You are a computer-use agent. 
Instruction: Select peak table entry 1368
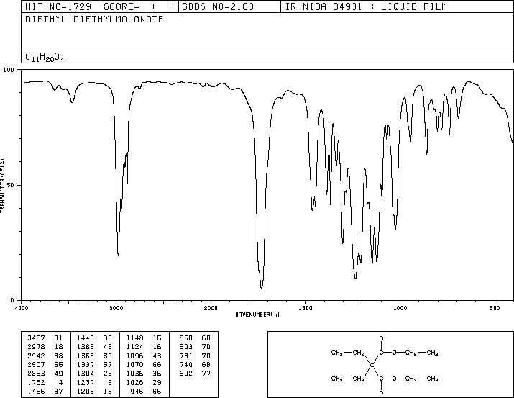(86, 356)
